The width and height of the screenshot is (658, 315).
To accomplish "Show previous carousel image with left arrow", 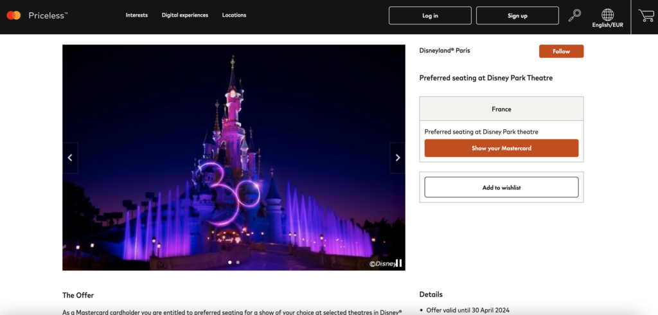I will coord(70,157).
